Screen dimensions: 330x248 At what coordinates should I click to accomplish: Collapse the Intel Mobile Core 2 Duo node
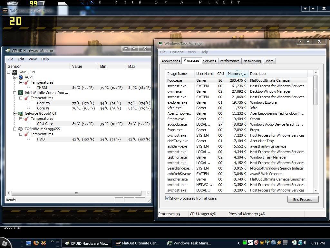[15, 93]
